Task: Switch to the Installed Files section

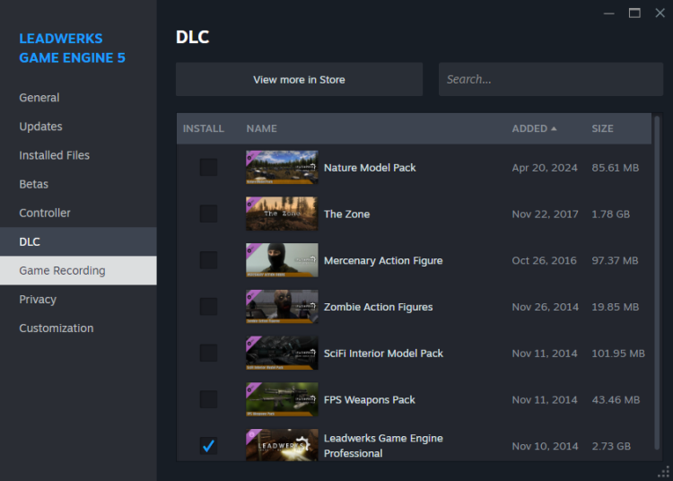Action: (x=55, y=155)
